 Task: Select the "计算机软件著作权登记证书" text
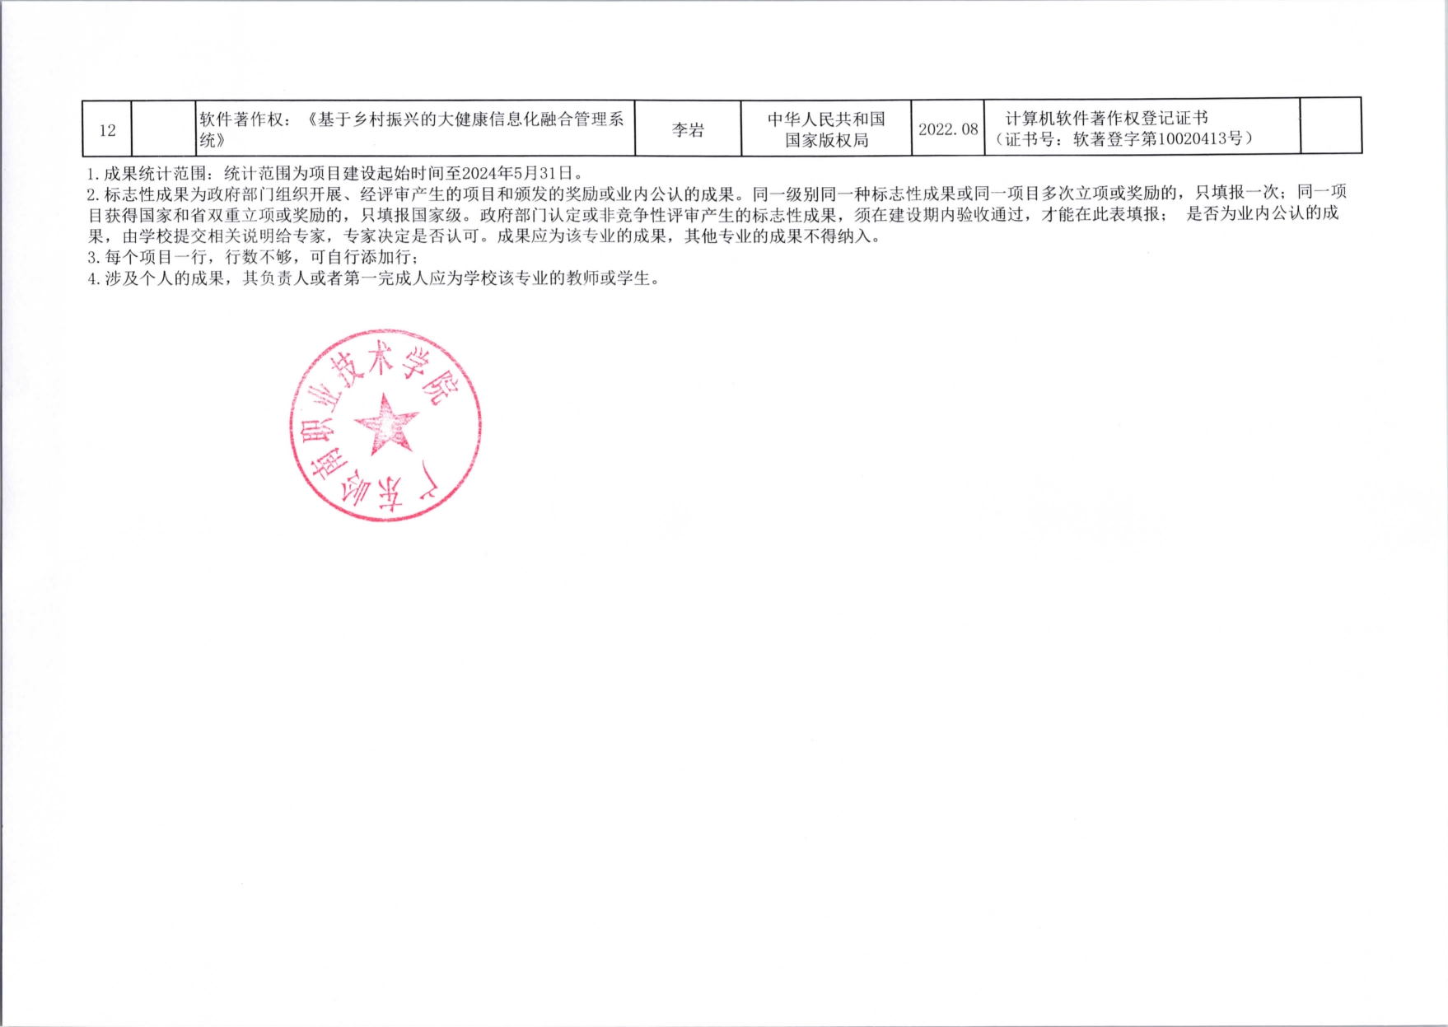point(1106,118)
